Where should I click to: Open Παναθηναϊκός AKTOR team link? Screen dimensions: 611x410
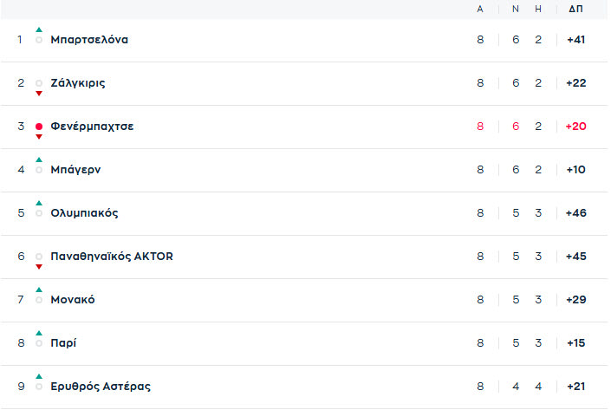(112, 257)
